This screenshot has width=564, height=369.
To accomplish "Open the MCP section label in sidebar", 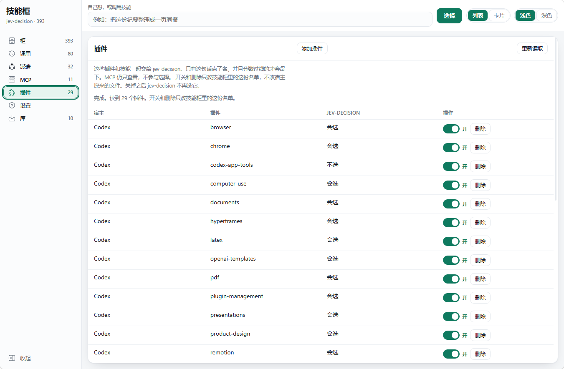I will (x=26, y=80).
